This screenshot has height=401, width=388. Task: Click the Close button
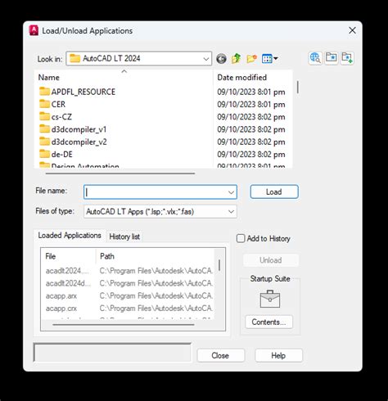coord(220,356)
